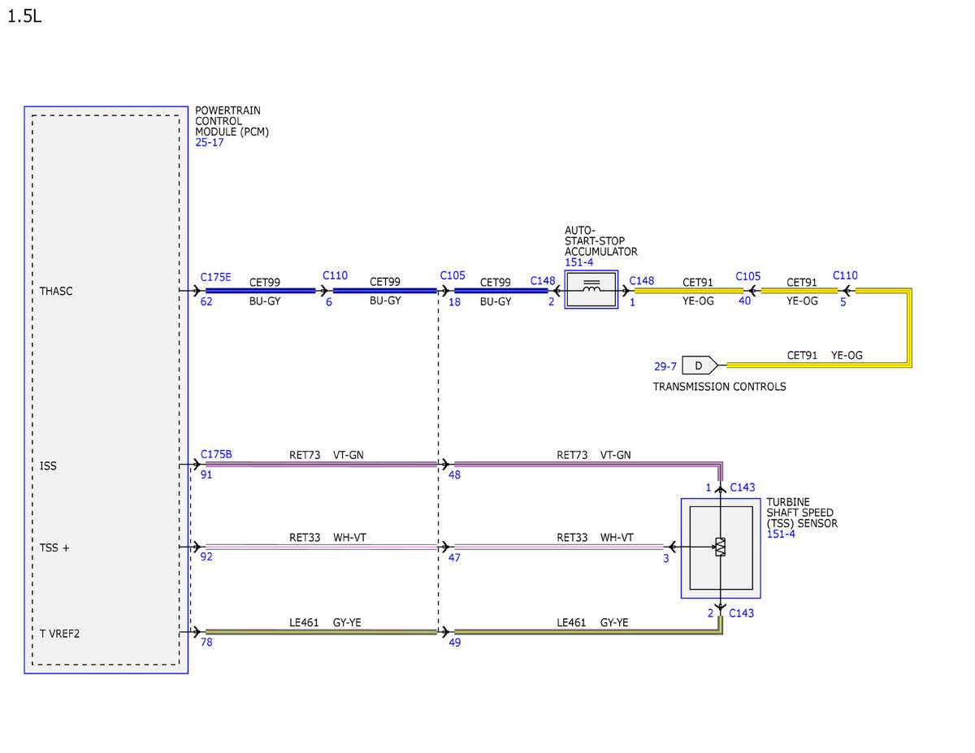
Task: Click pin number 62 at C175E
Action: [x=206, y=301]
